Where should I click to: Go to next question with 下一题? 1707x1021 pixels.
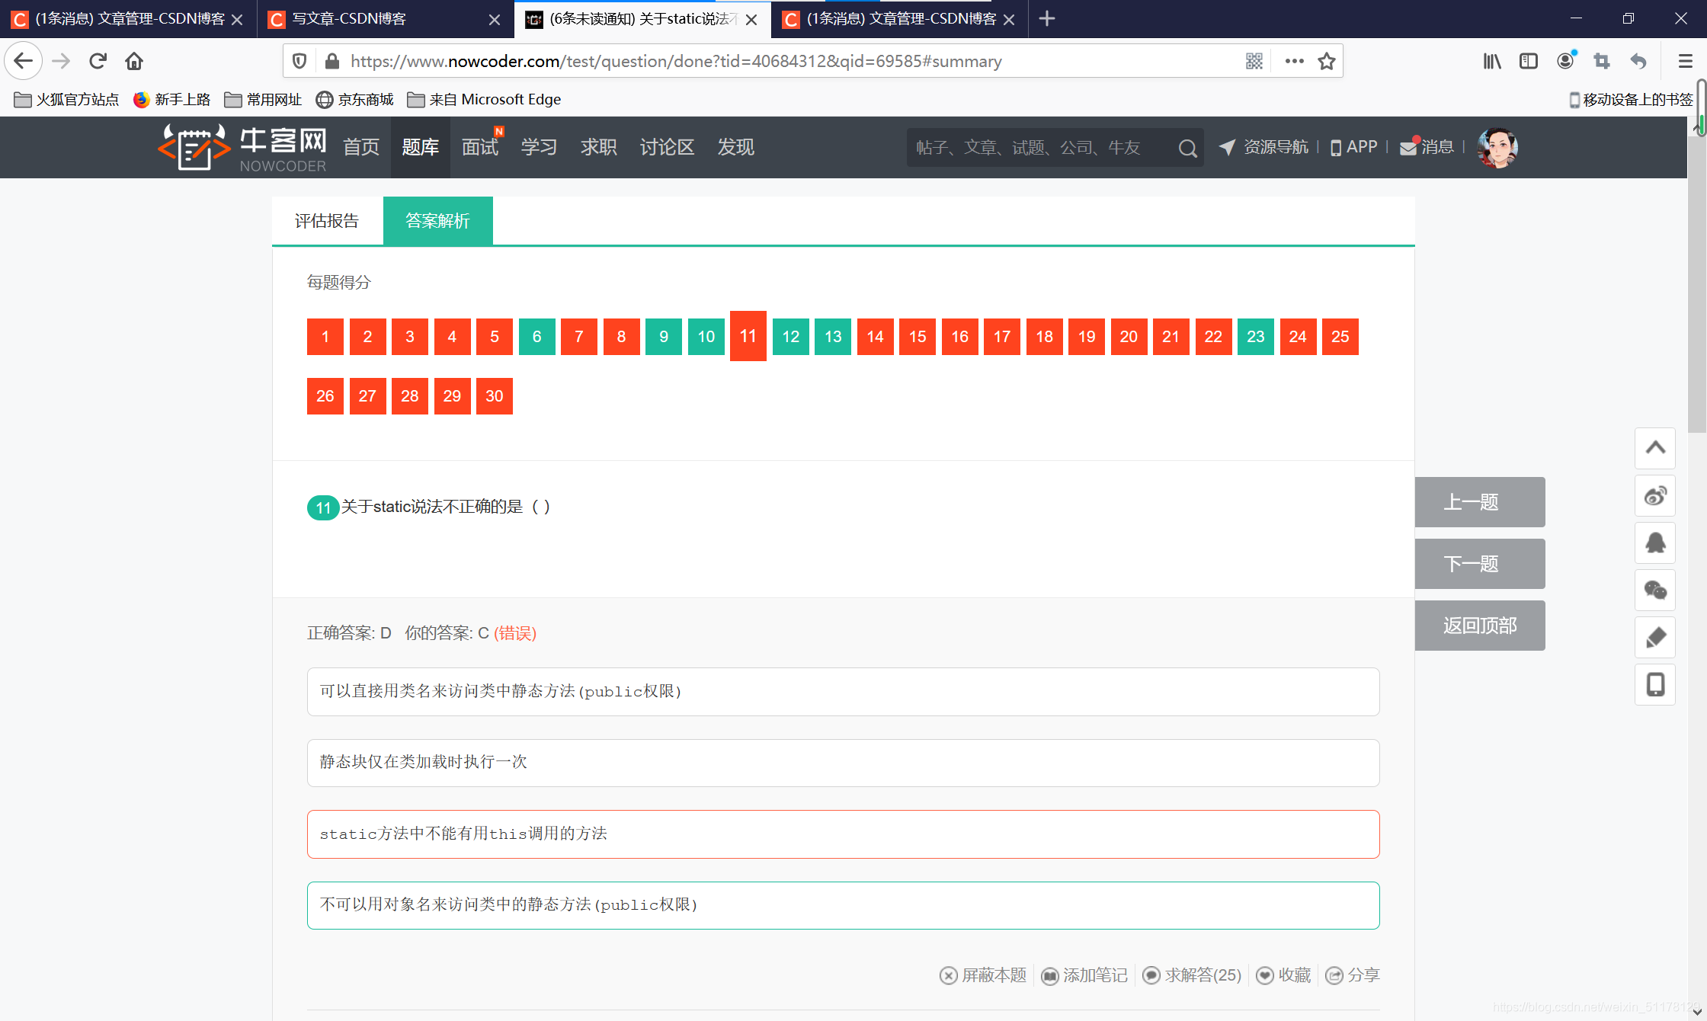pos(1480,564)
